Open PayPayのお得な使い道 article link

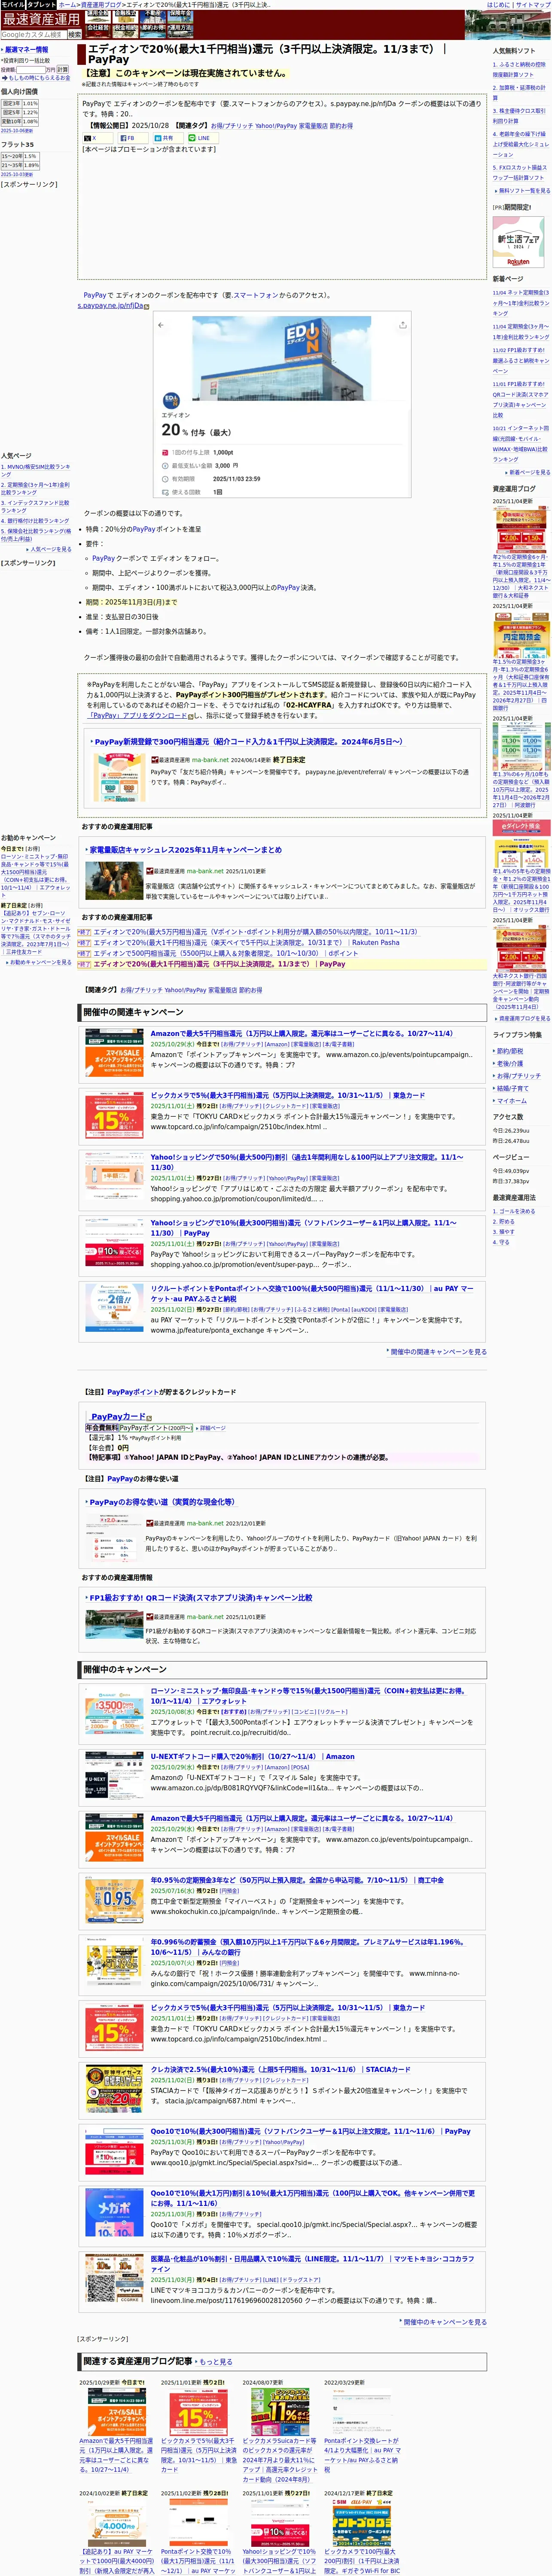click(x=162, y=1502)
